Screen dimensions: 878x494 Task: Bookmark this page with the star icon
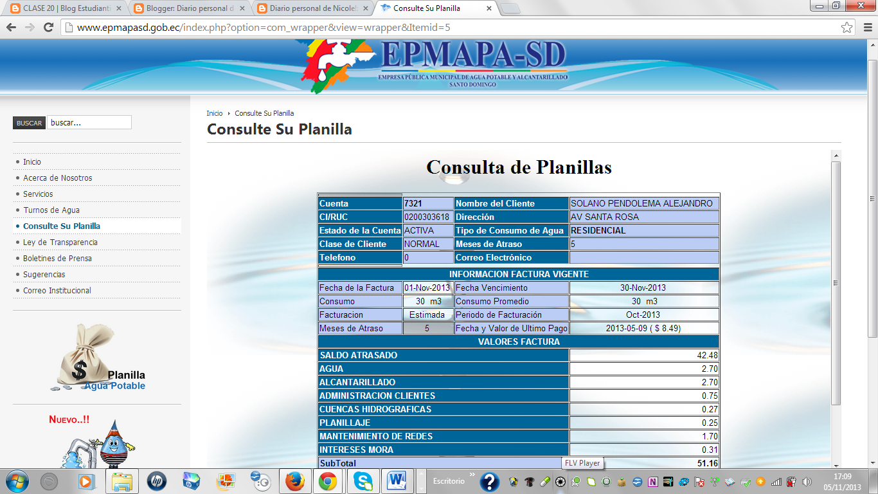(847, 28)
